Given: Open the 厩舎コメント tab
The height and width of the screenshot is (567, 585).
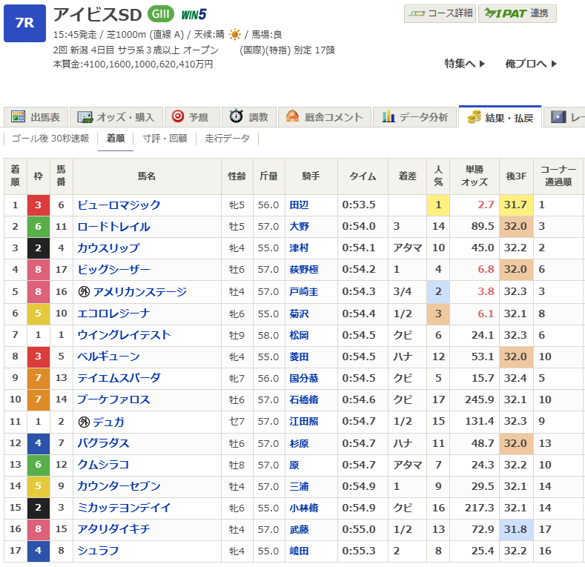Looking at the screenshot, I should (x=325, y=117).
